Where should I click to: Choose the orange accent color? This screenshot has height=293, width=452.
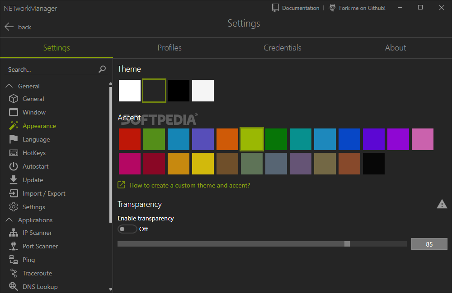coord(227,139)
